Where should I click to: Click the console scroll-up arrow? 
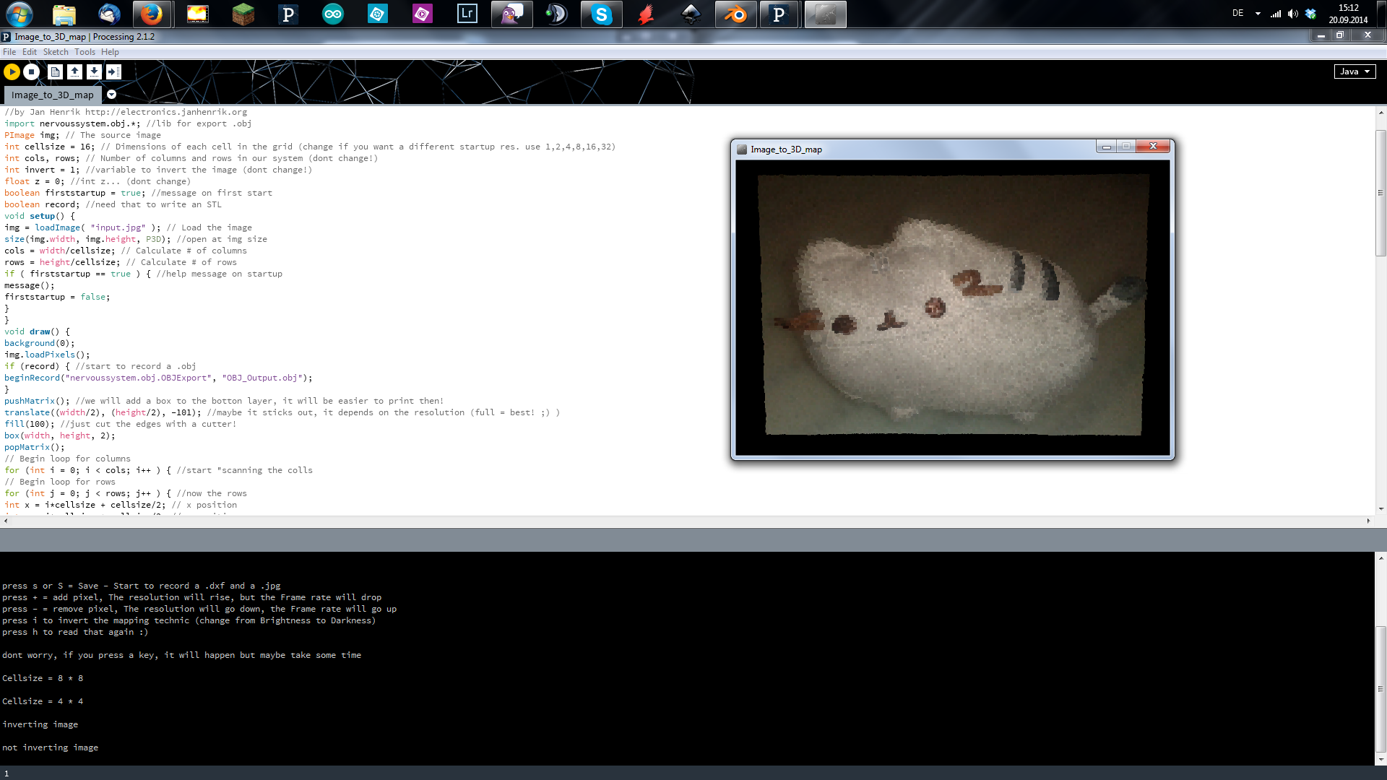tap(1380, 558)
